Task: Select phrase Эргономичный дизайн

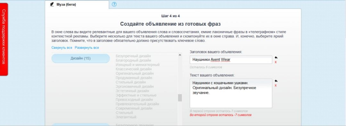Action: click(135, 87)
